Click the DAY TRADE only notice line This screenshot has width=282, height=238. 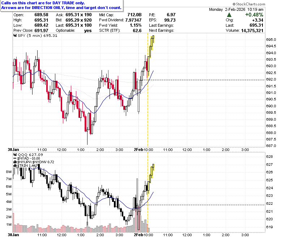tap(43, 3)
